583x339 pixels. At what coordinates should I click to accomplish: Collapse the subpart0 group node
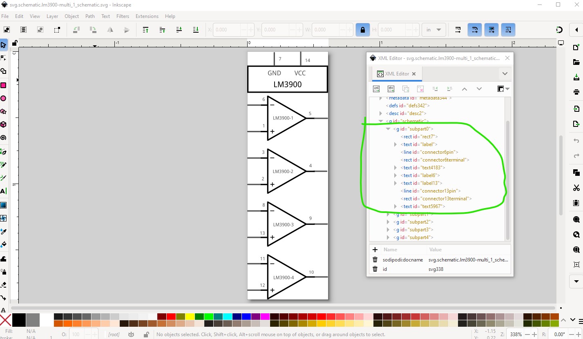click(x=388, y=129)
